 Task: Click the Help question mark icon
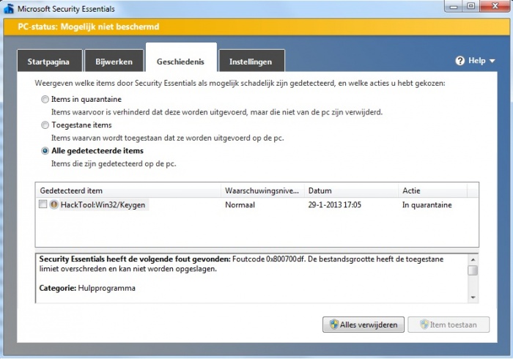pyautogui.click(x=460, y=61)
